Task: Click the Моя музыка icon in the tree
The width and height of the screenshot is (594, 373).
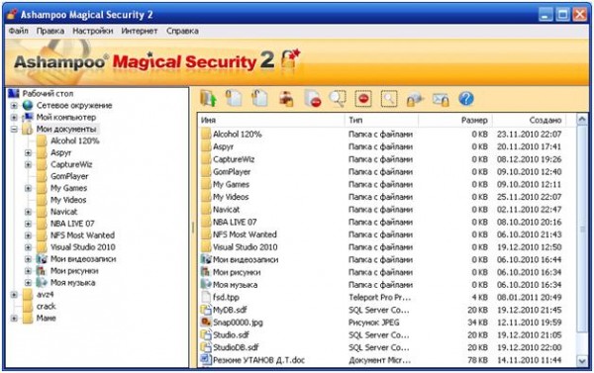Action: tap(42, 283)
